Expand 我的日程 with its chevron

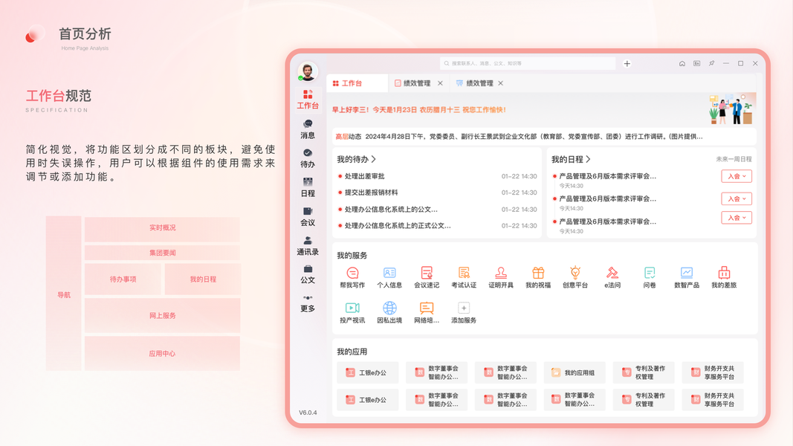tap(588, 159)
